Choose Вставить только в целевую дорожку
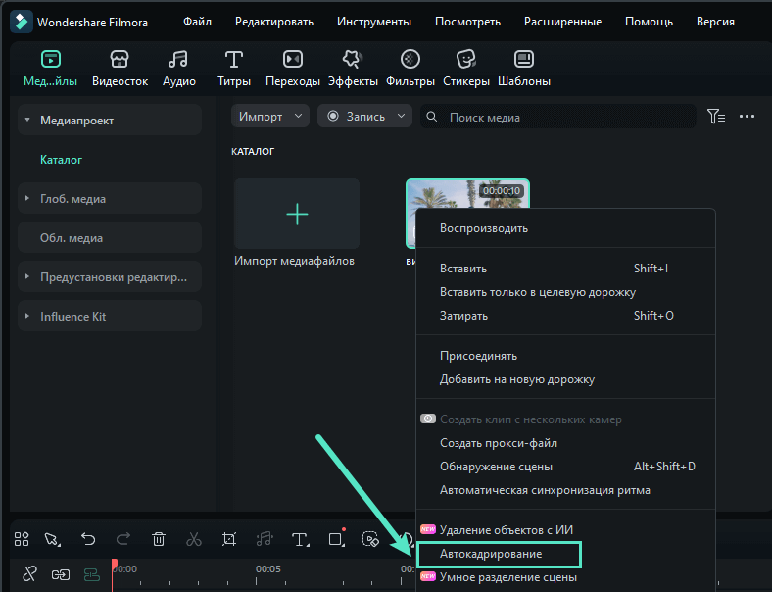 click(x=565, y=292)
